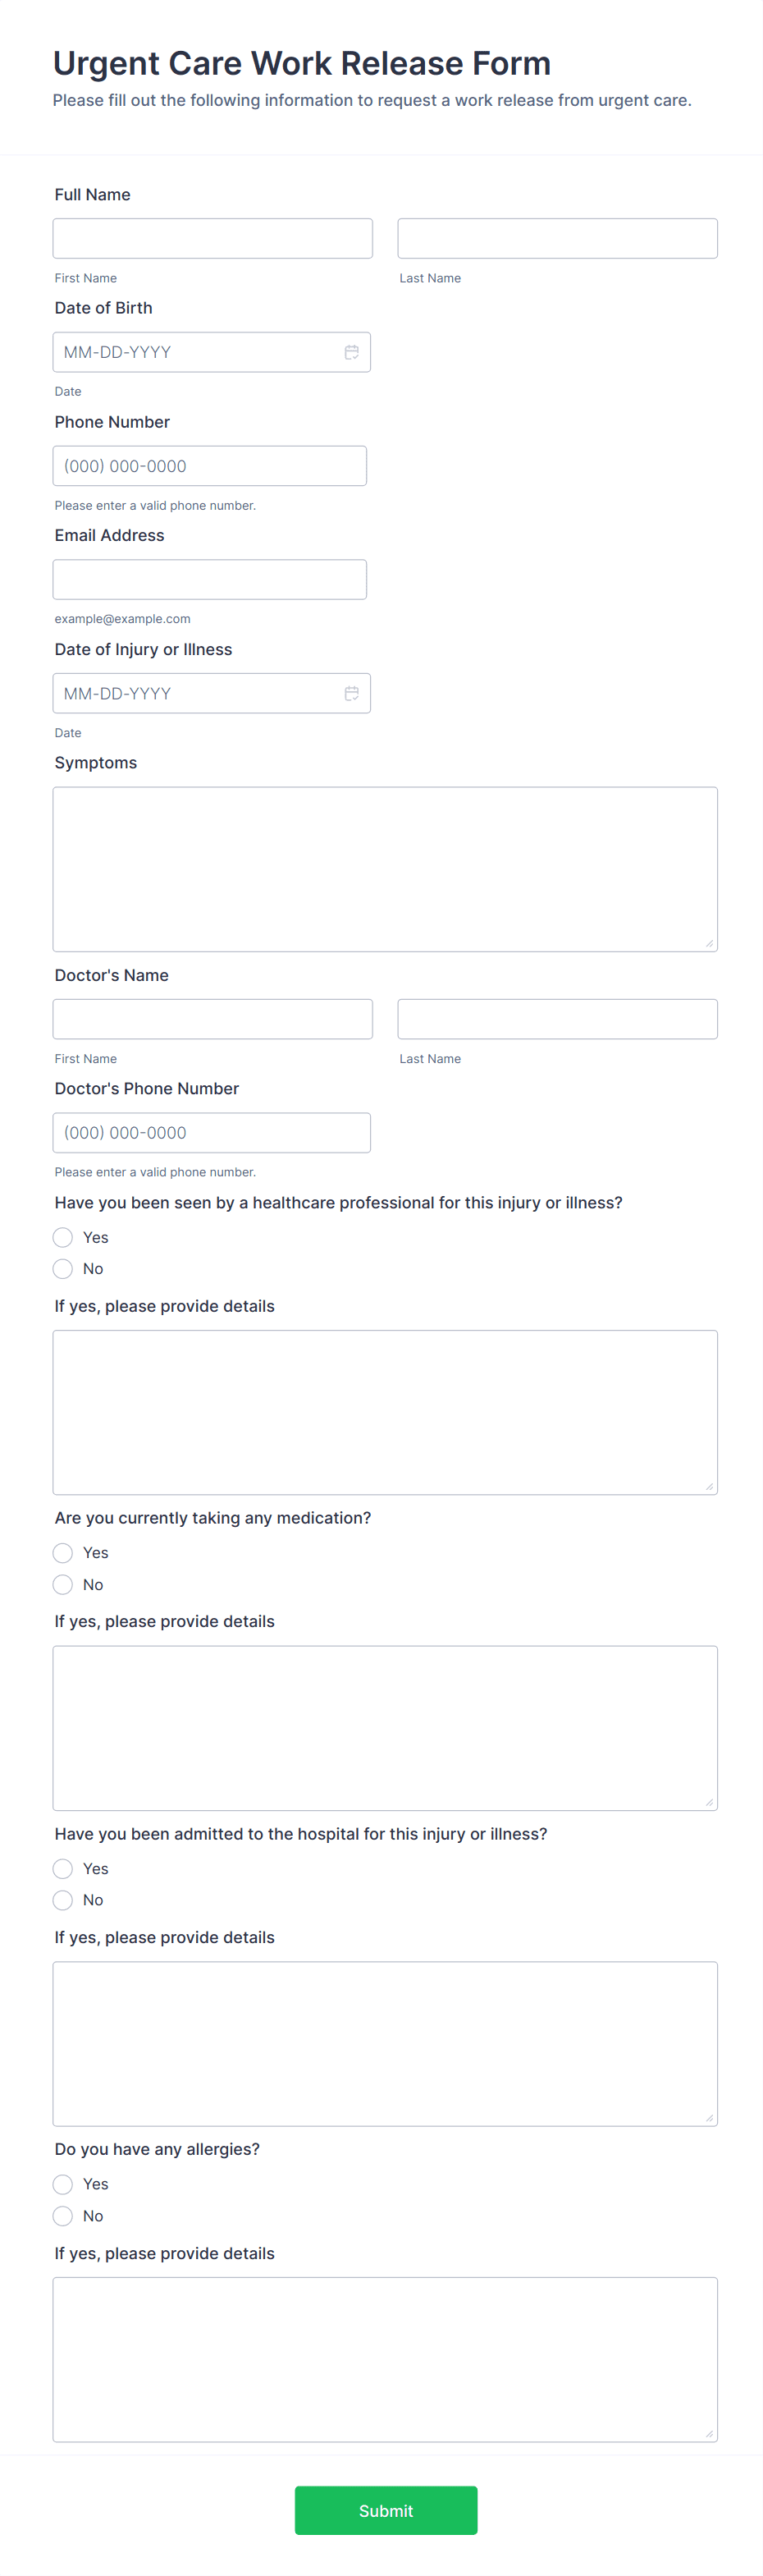Screen dimensions: 763x2576
Task: Click the allergies details text area
Action: (x=385, y=2359)
